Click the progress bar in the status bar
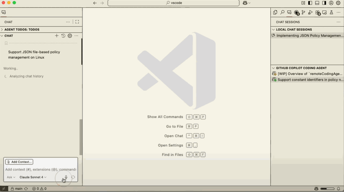The image size is (344, 192). pos(327,189)
